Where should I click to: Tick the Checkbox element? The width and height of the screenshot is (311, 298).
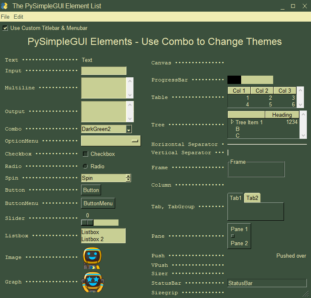[85, 154]
